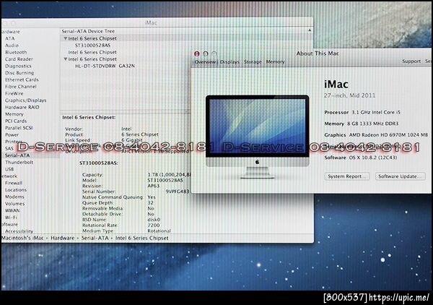Click Intel 6 Series Chipset in path bar
The image size is (433, 305).
pos(141,238)
